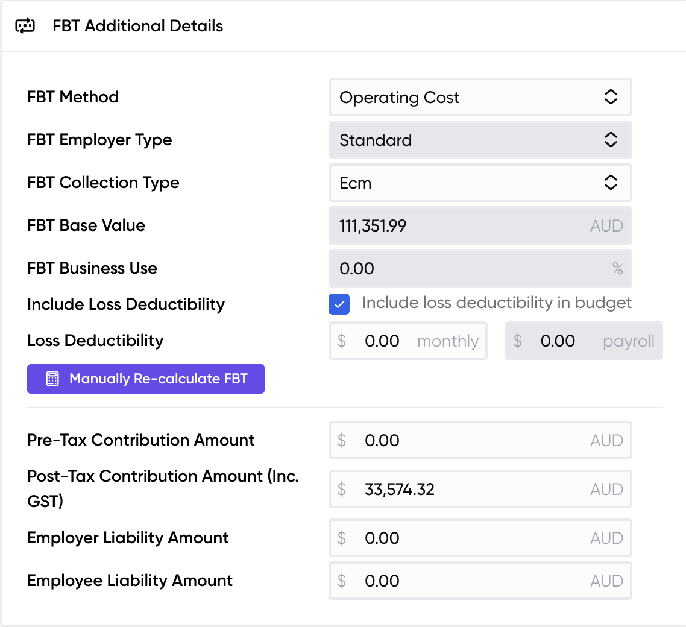Focus the Employer Liability Amount field

pyautogui.click(x=470, y=538)
